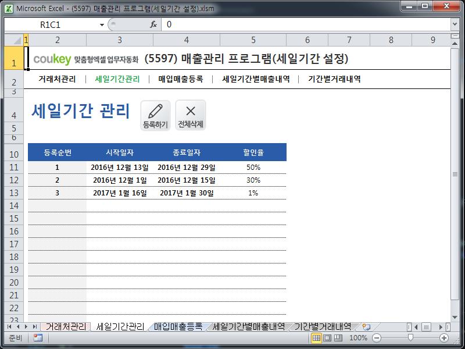Click vertical scrollbar up arrow
This screenshot has height=349, width=465.
[x=455, y=44]
